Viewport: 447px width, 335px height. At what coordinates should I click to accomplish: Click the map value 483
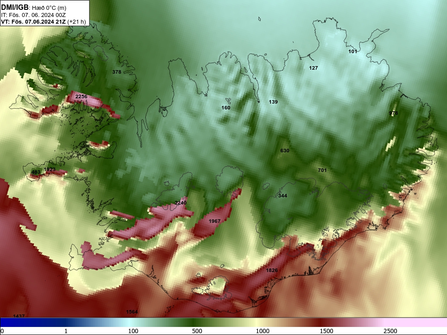(x=36, y=172)
